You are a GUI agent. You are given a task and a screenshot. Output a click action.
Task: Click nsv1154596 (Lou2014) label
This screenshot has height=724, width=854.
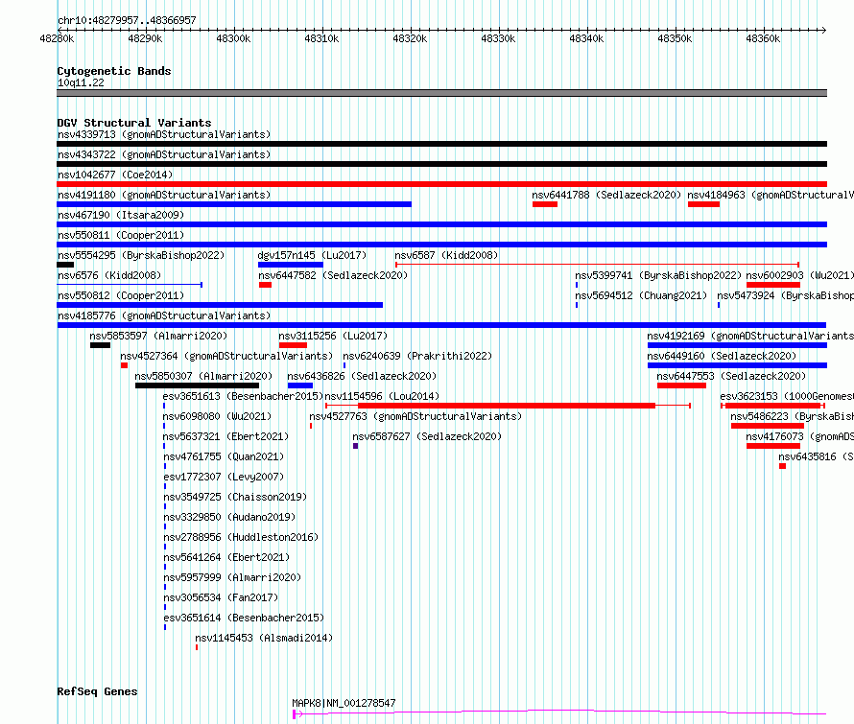[x=382, y=396]
